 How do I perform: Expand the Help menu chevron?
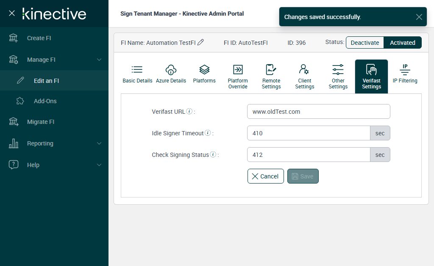pos(99,165)
